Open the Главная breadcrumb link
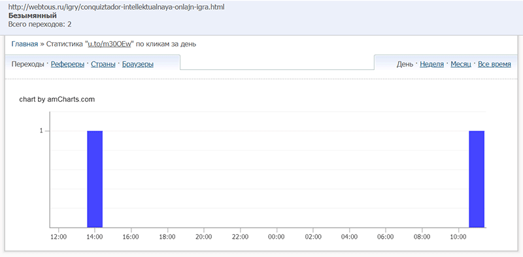This screenshot has height=257, width=523. (x=25, y=44)
